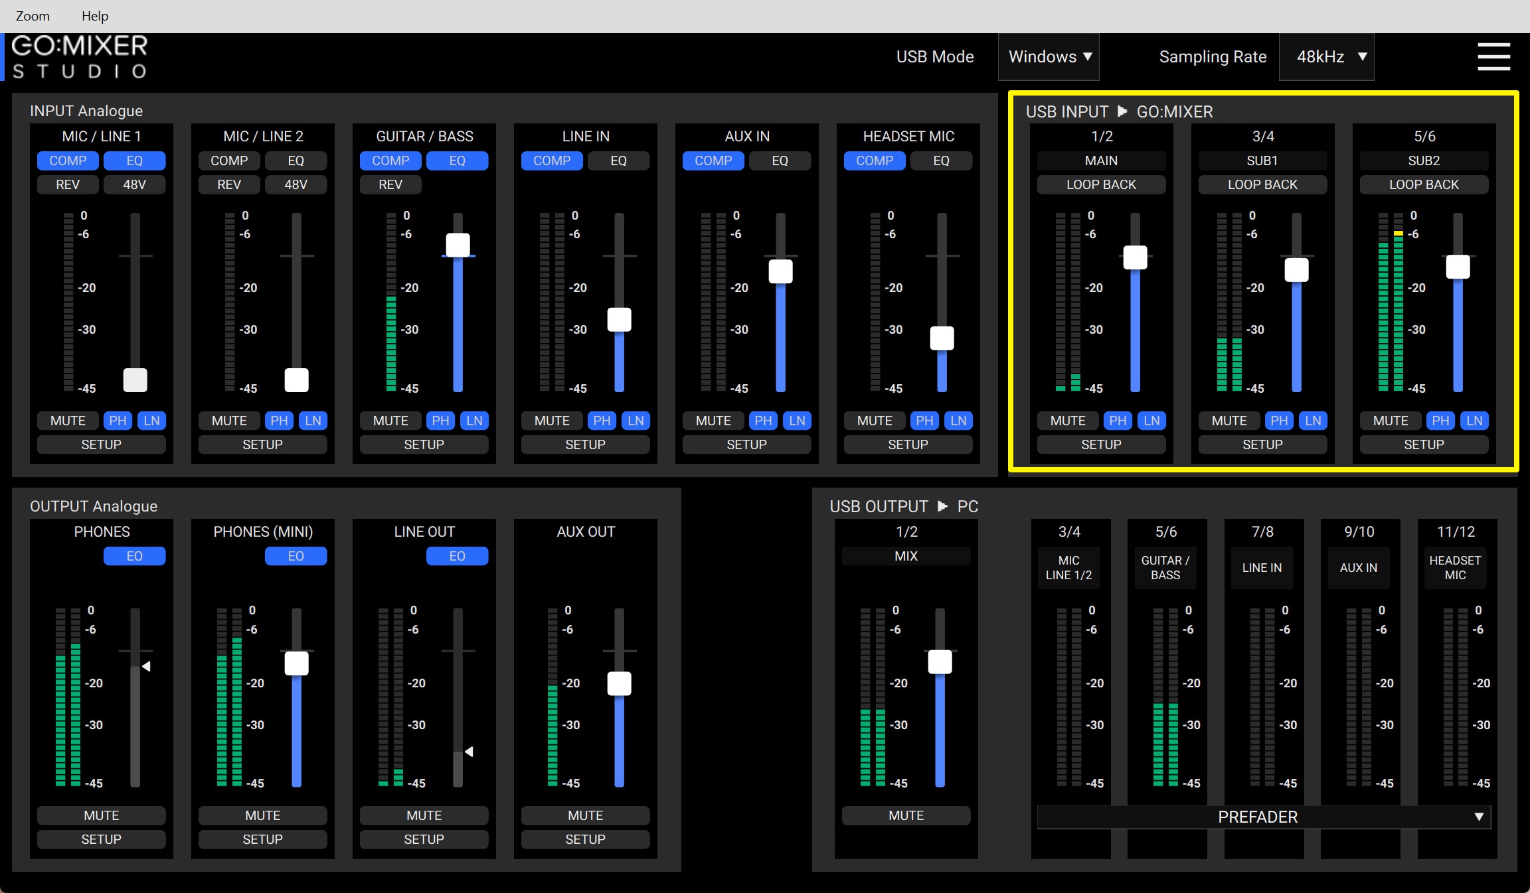Open the USB Mode Windows dropdown
This screenshot has height=893, width=1530.
coord(1049,57)
